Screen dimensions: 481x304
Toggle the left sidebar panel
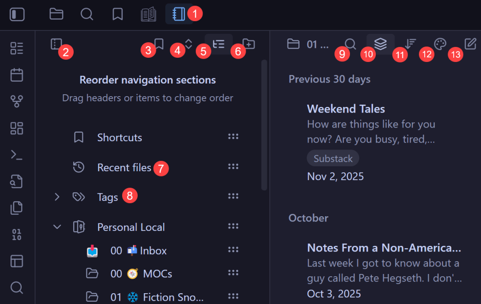coord(17,14)
